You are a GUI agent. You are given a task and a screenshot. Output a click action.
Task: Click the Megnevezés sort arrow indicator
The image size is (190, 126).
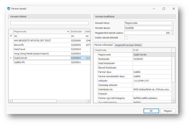[x=68, y=31]
